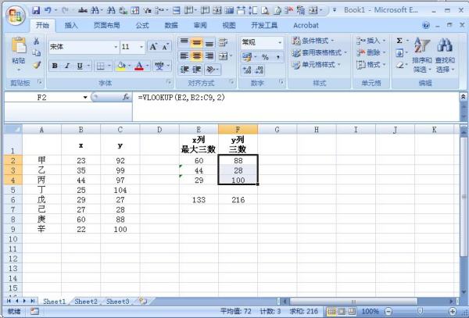
Task: Expand the font size dropdown
Action: [141, 47]
